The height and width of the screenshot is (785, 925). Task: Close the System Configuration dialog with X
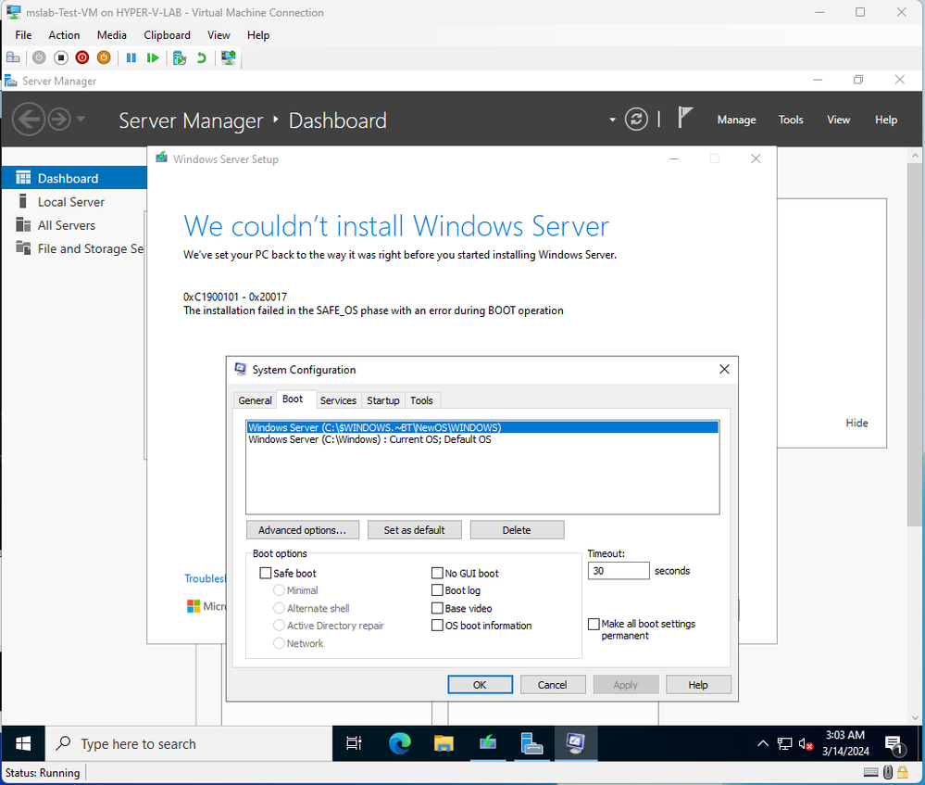(x=724, y=369)
